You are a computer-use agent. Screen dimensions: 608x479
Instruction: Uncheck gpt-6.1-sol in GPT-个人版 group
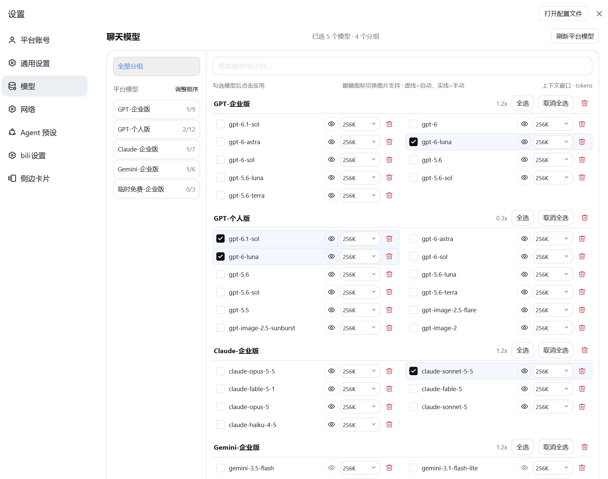(x=220, y=239)
